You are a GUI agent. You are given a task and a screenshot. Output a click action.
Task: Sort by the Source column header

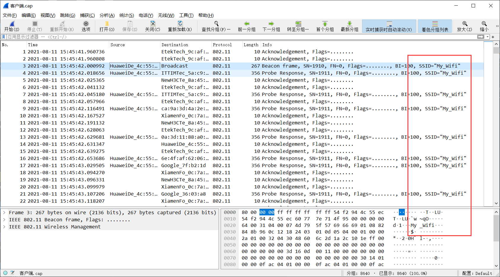pos(135,45)
